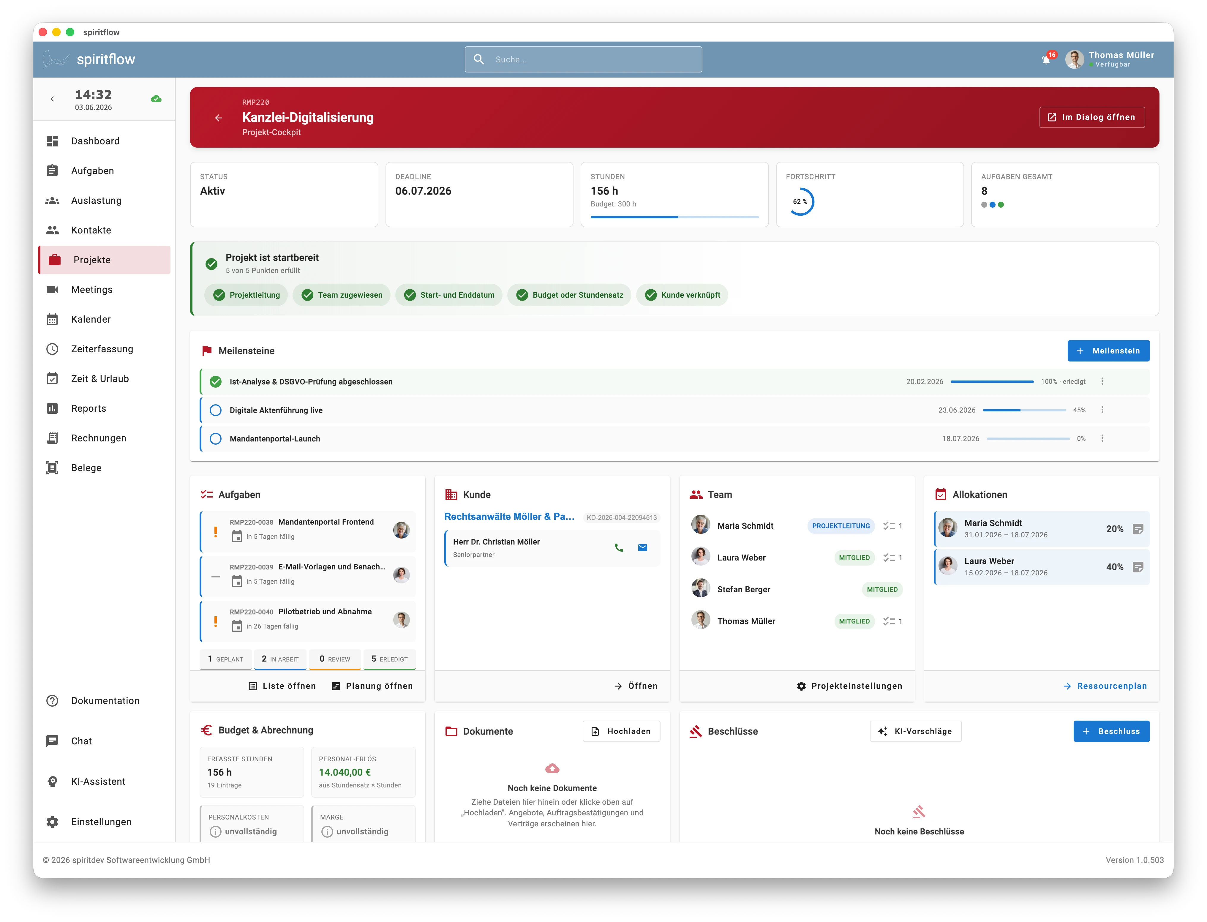Select the 0 Review tab
Viewport: 1207px width, 922px height.
[335, 659]
